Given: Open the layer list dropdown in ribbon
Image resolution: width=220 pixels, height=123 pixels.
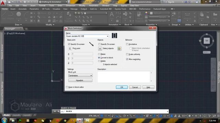Looking at the screenshot, I should (106, 13).
